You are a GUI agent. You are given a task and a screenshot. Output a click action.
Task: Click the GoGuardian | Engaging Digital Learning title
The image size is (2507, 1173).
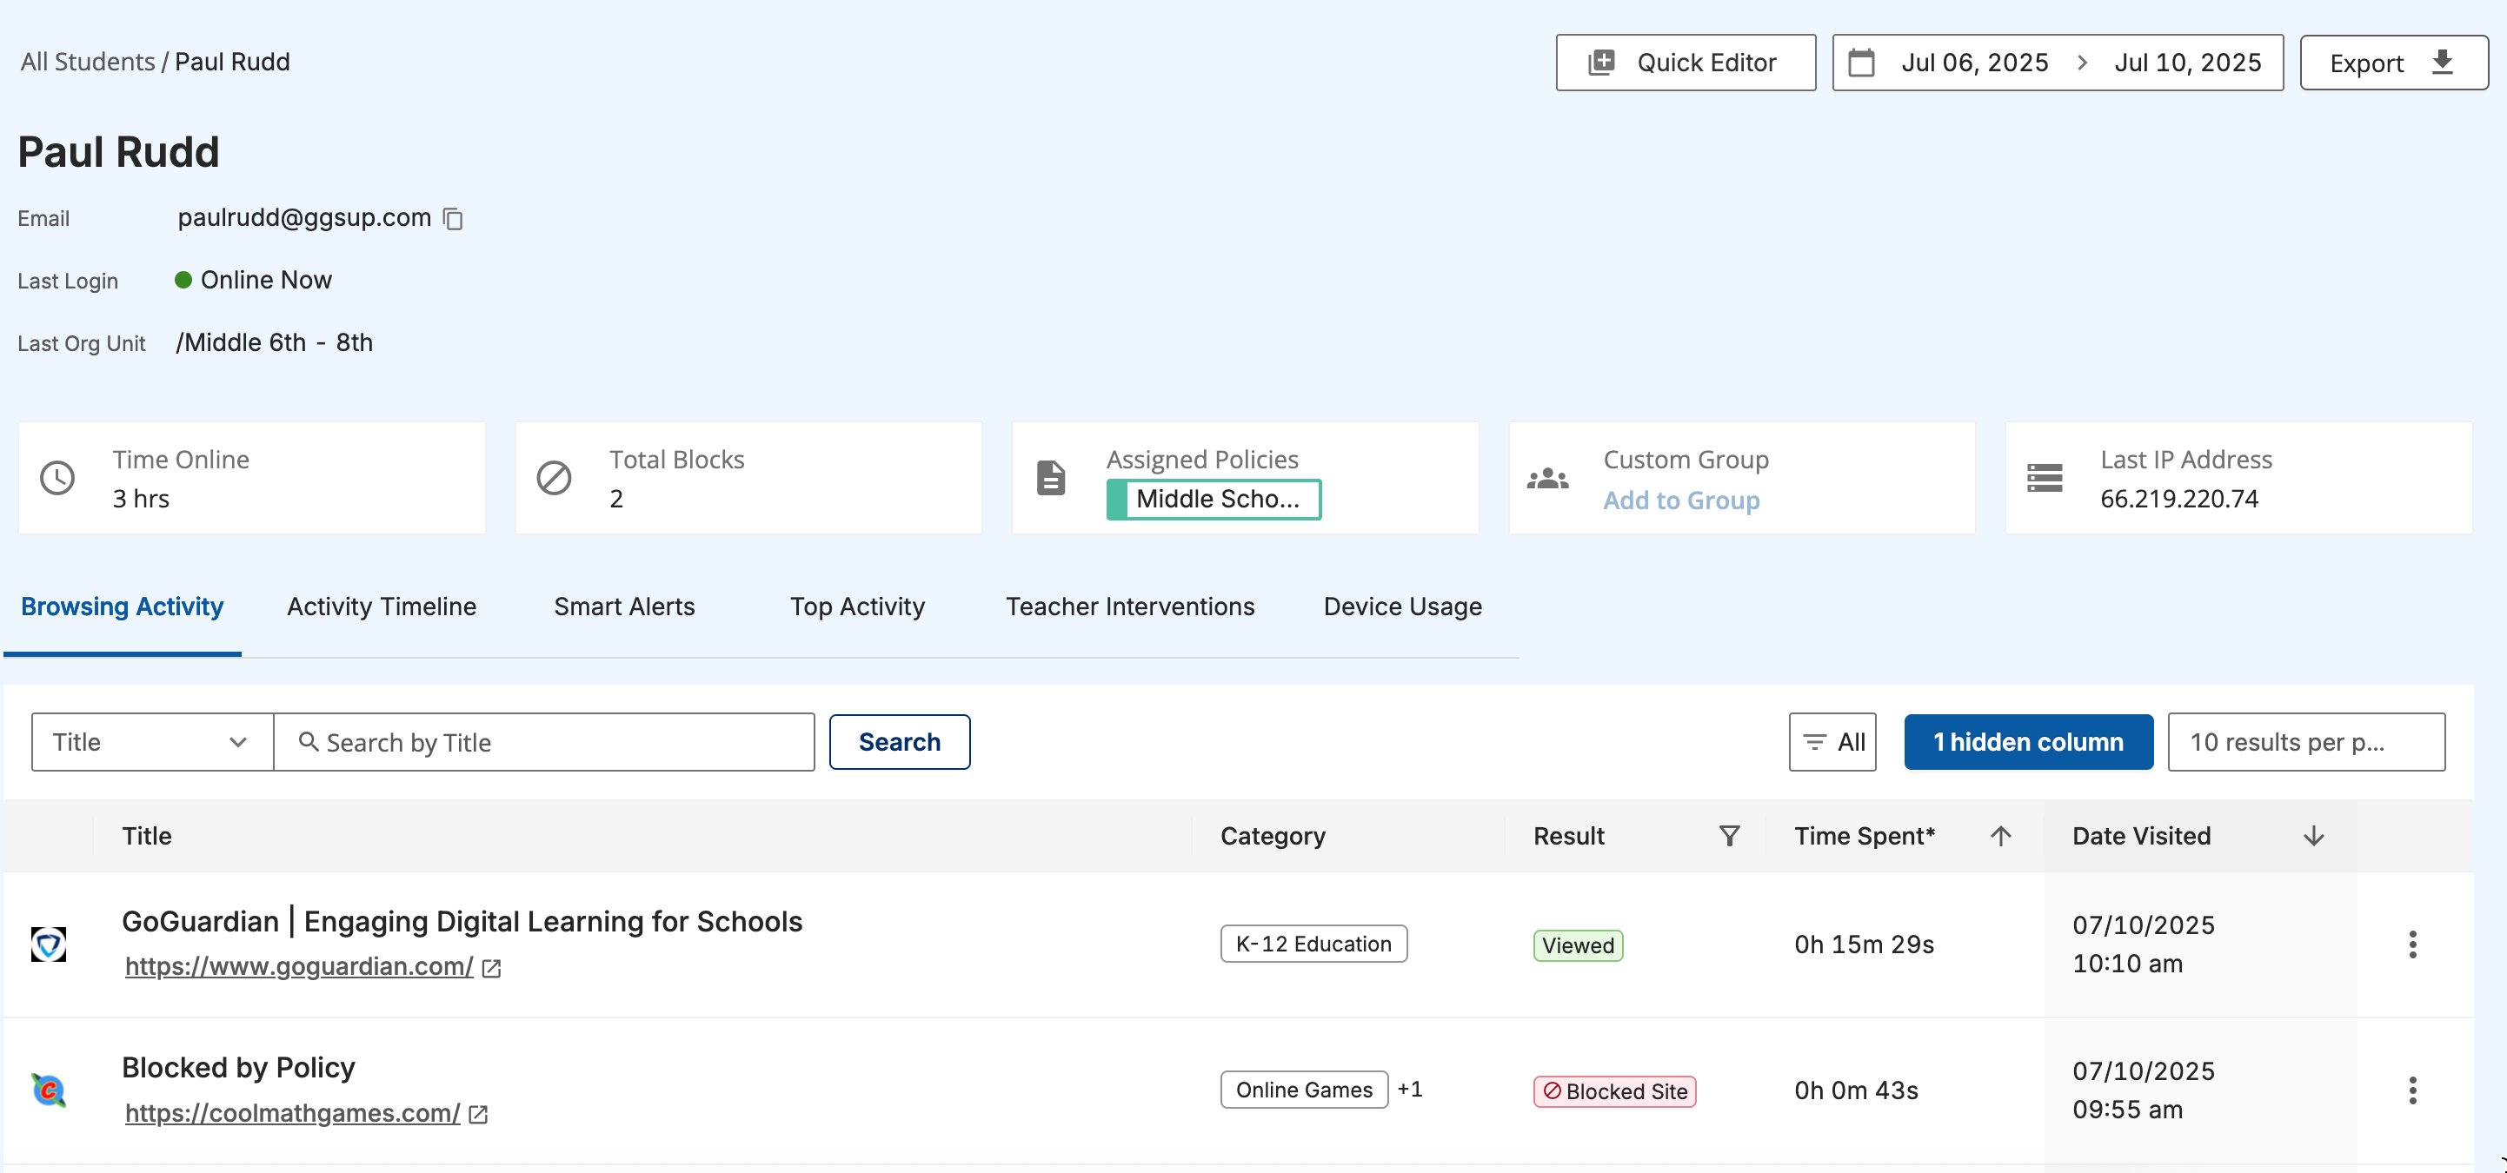462,921
